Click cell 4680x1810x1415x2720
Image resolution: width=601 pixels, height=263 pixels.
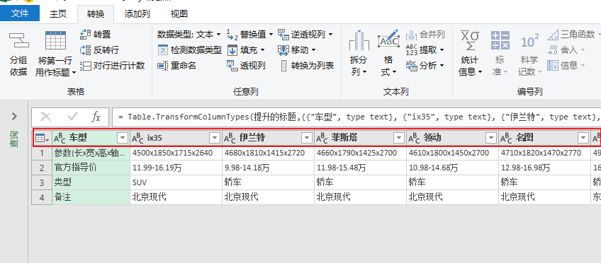[x=268, y=153]
